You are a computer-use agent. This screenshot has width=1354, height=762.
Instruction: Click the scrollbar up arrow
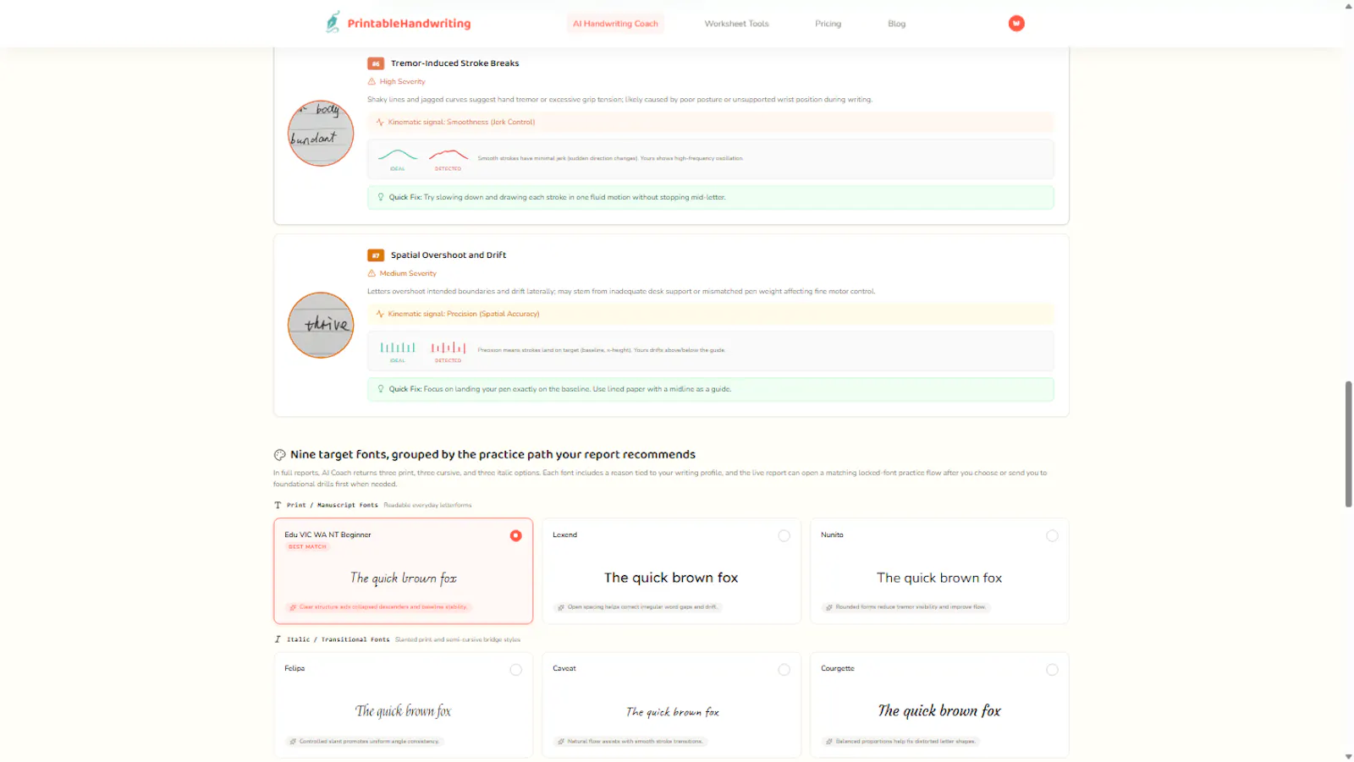(1349, 6)
